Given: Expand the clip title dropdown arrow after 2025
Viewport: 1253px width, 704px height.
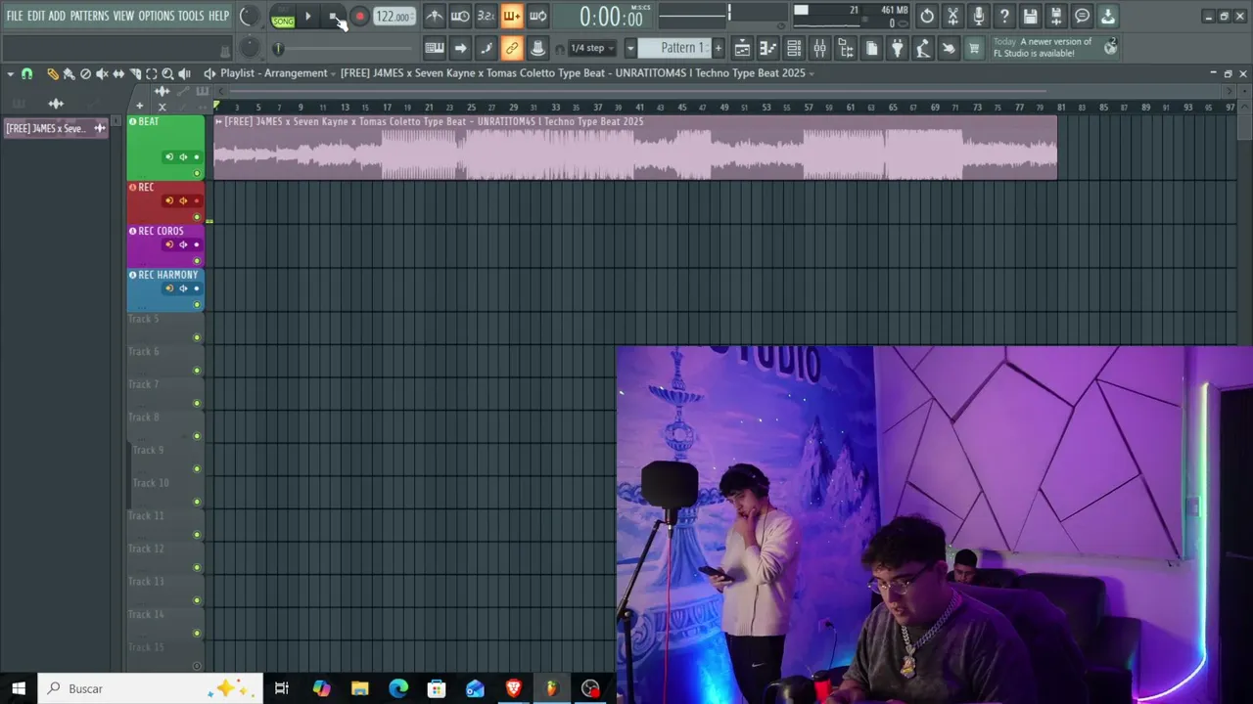Looking at the screenshot, I should pyautogui.click(x=812, y=73).
